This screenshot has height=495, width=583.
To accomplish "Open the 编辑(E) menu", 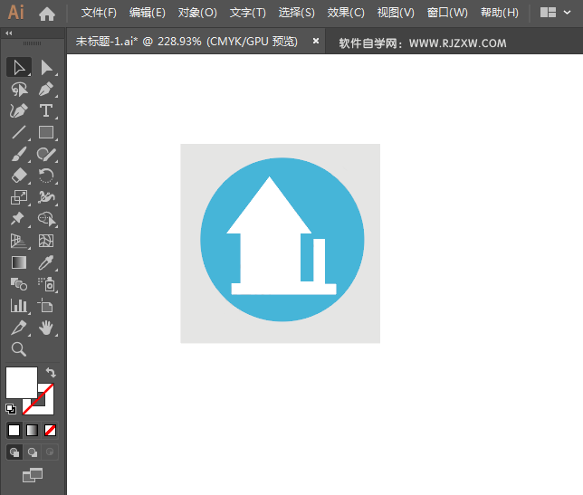I will [x=148, y=13].
